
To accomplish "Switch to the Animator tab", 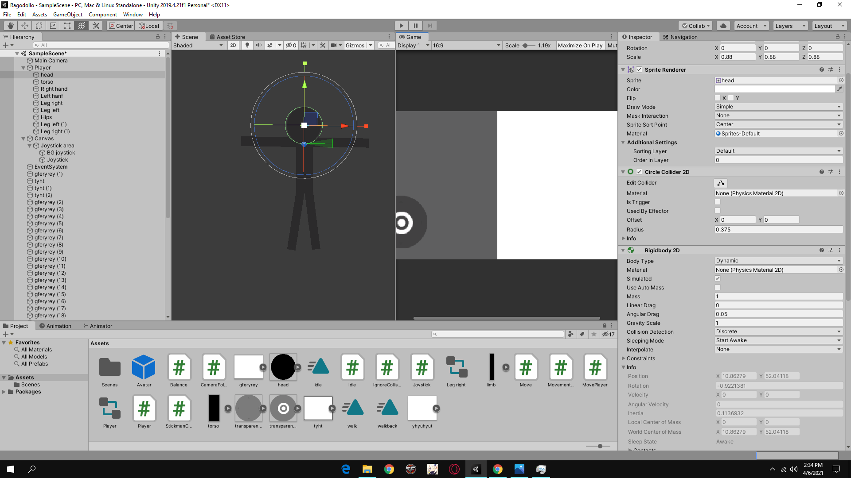I will [98, 326].
